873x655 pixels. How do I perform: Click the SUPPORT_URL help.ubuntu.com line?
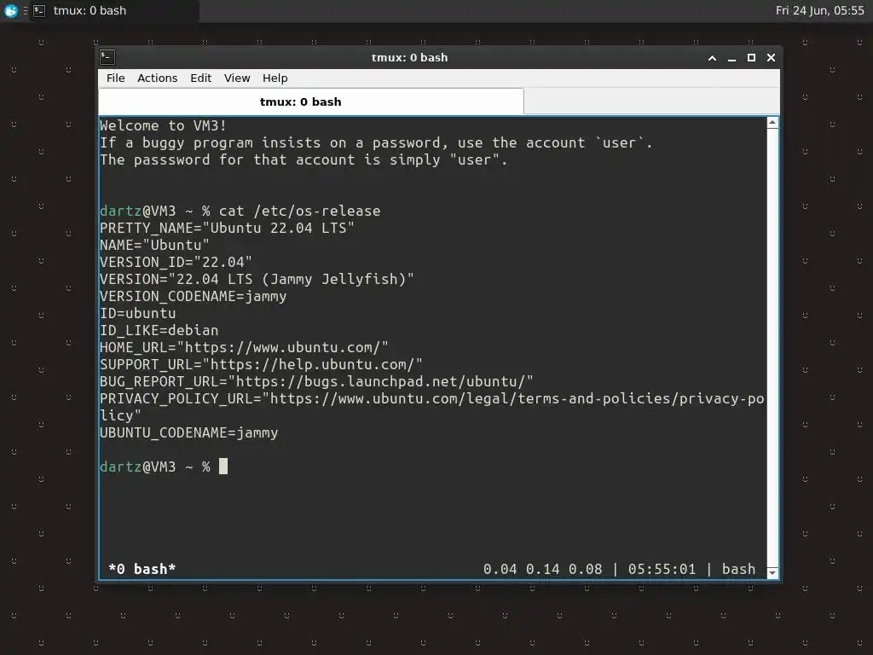click(x=261, y=364)
